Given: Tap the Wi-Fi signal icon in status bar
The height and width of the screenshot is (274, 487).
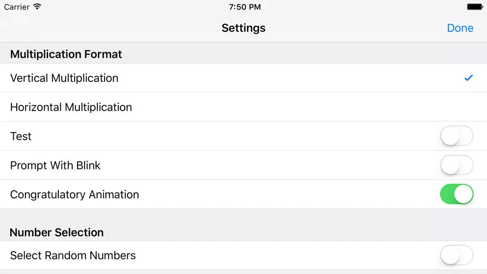Looking at the screenshot, I should pos(37,6).
